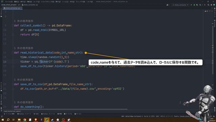Open File Explorer from taskbar
The width and height of the screenshot is (216, 122).
pos(19,120)
